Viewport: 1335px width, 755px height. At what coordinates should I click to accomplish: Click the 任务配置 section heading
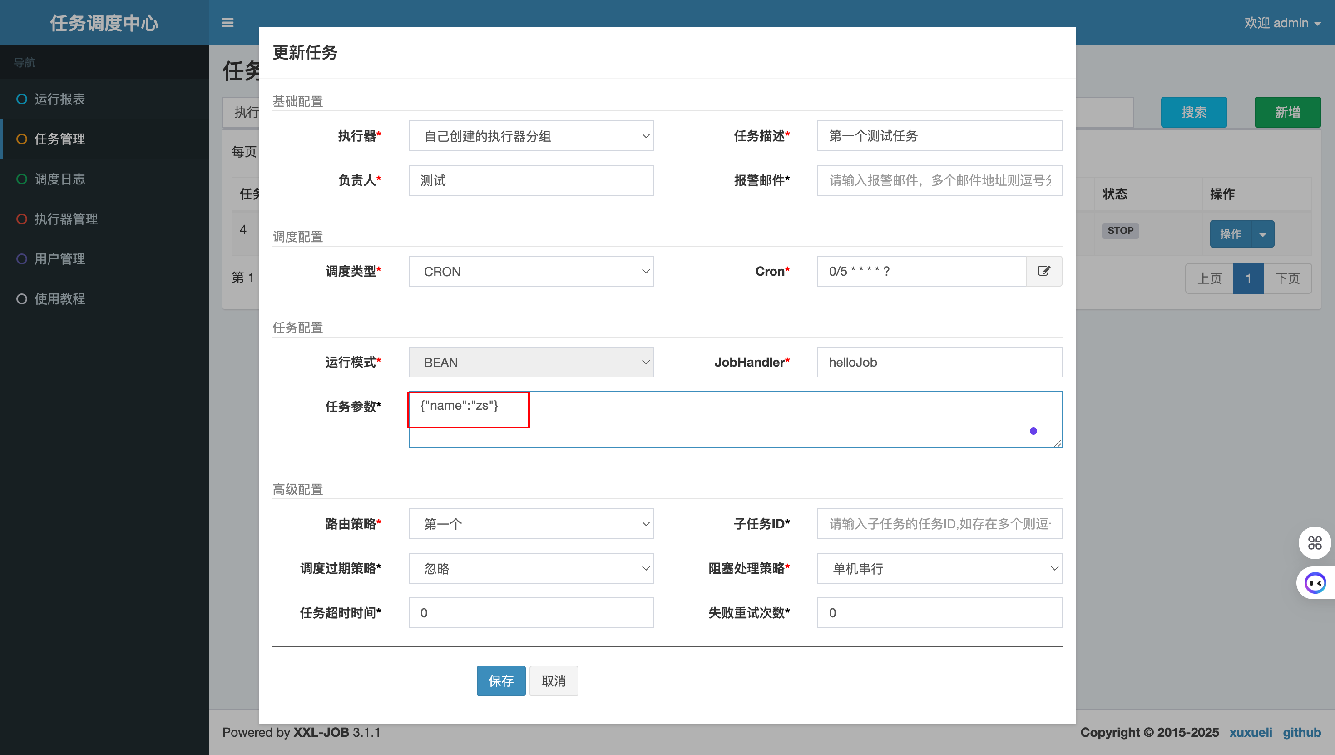(297, 328)
